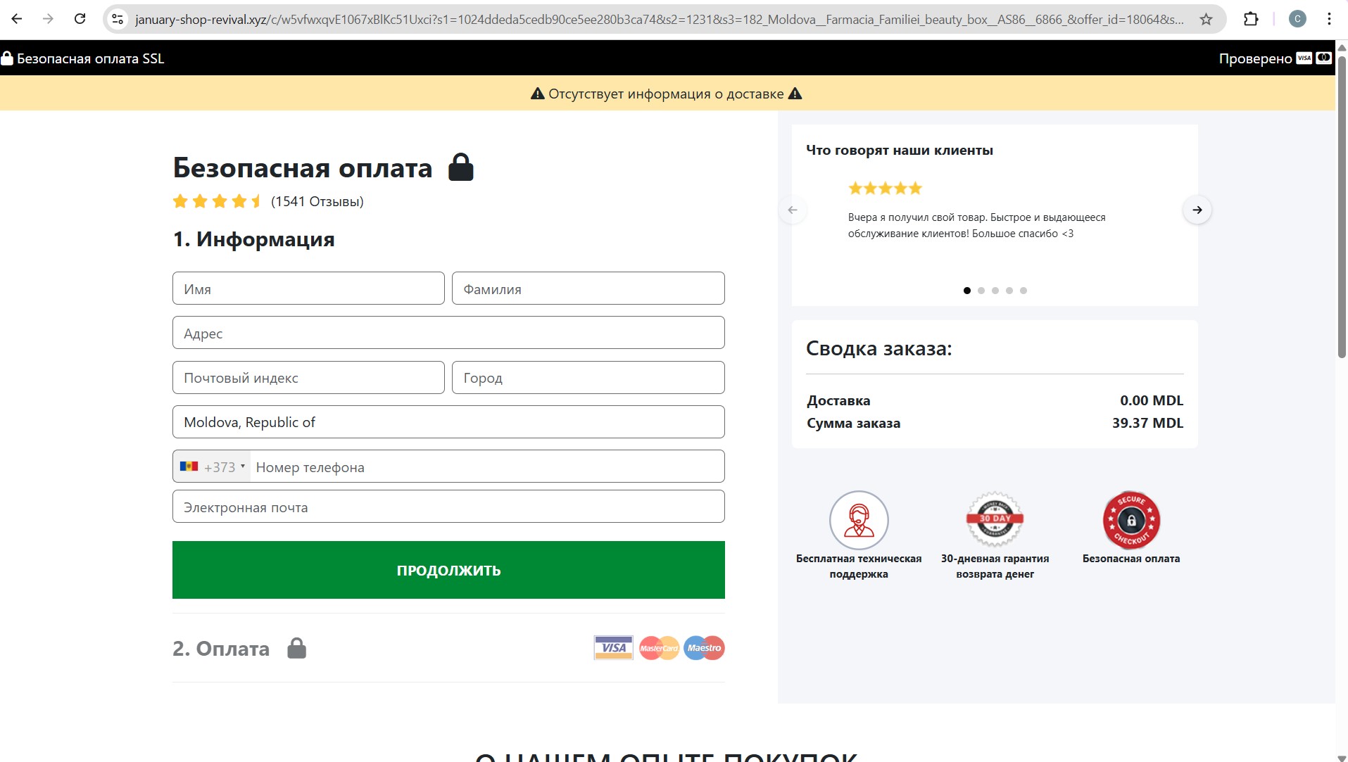Select the last review carousel dot

(x=1023, y=291)
